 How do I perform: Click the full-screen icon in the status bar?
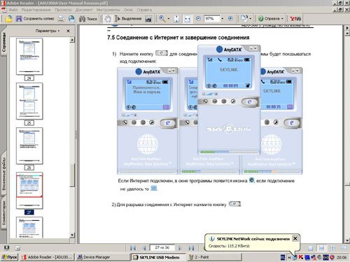click(6, 248)
